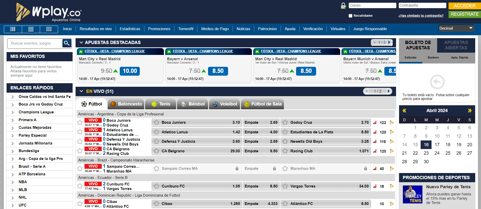Focus the Buscar eventos search field
Viewport: 481px width, 209px height.
tap(35, 43)
